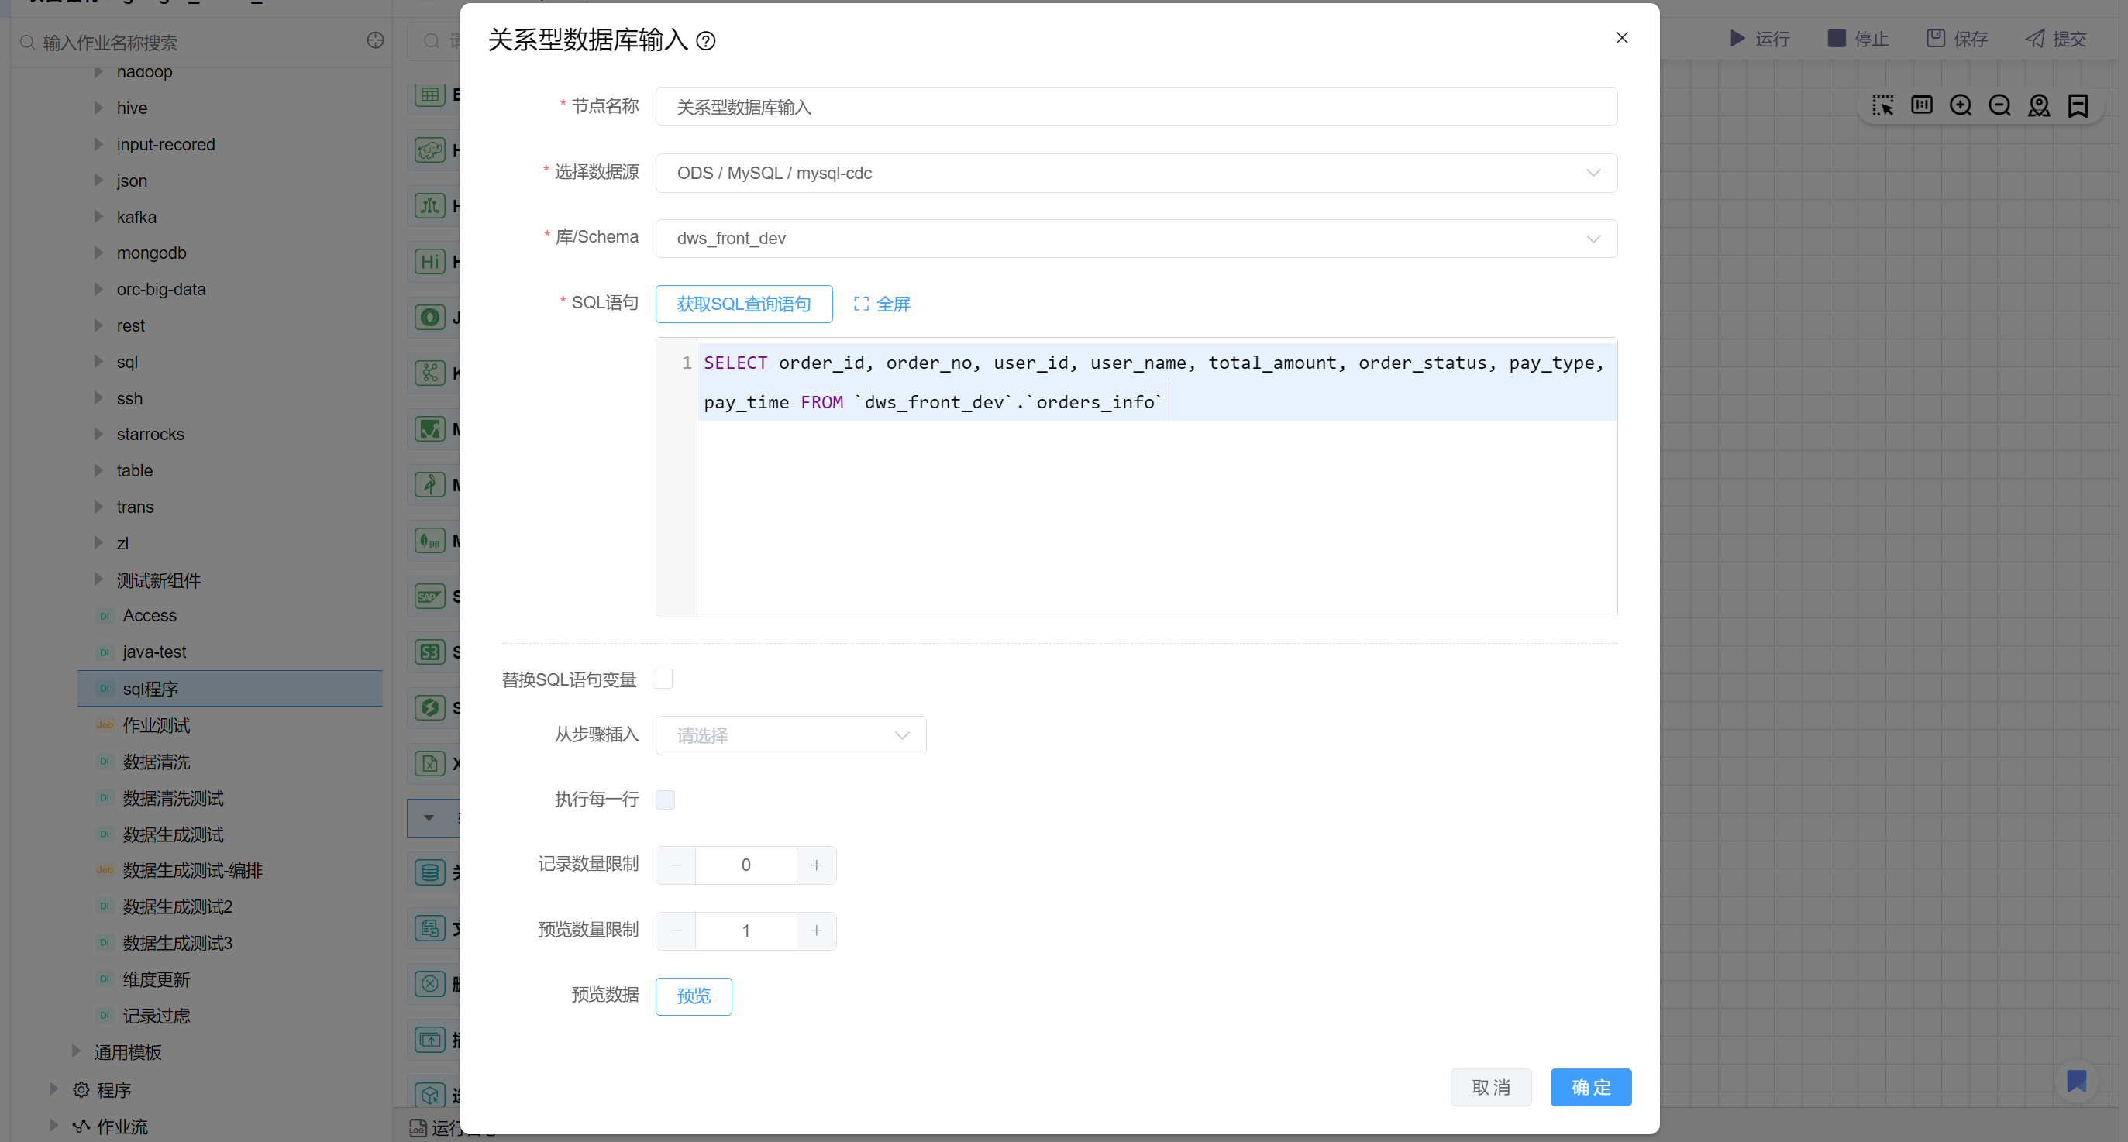This screenshot has width=2128, height=1142.
Task: Increase 预览数量限制 with plus button
Action: tap(816, 930)
